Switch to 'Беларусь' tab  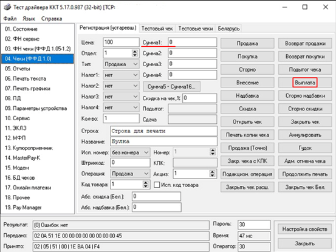tap(228, 29)
